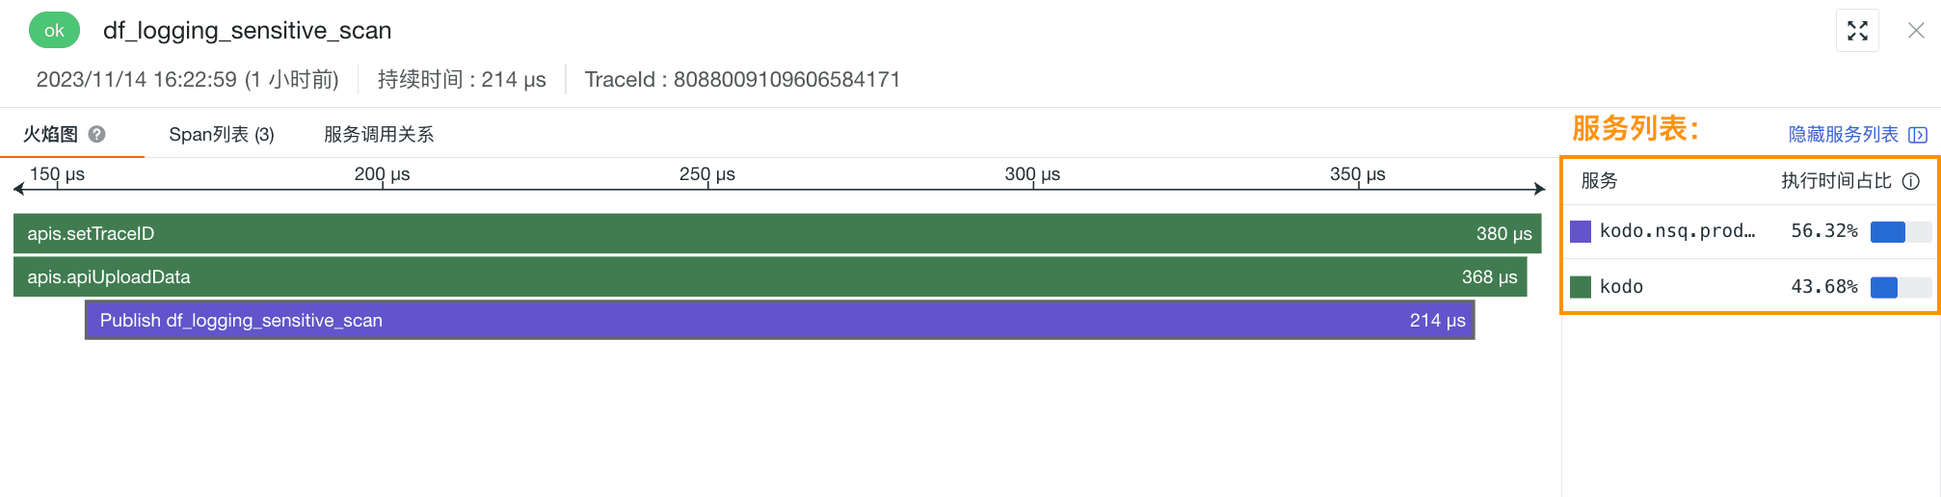Click the green ok status badge
This screenshot has height=497, width=1941.
coord(54,30)
